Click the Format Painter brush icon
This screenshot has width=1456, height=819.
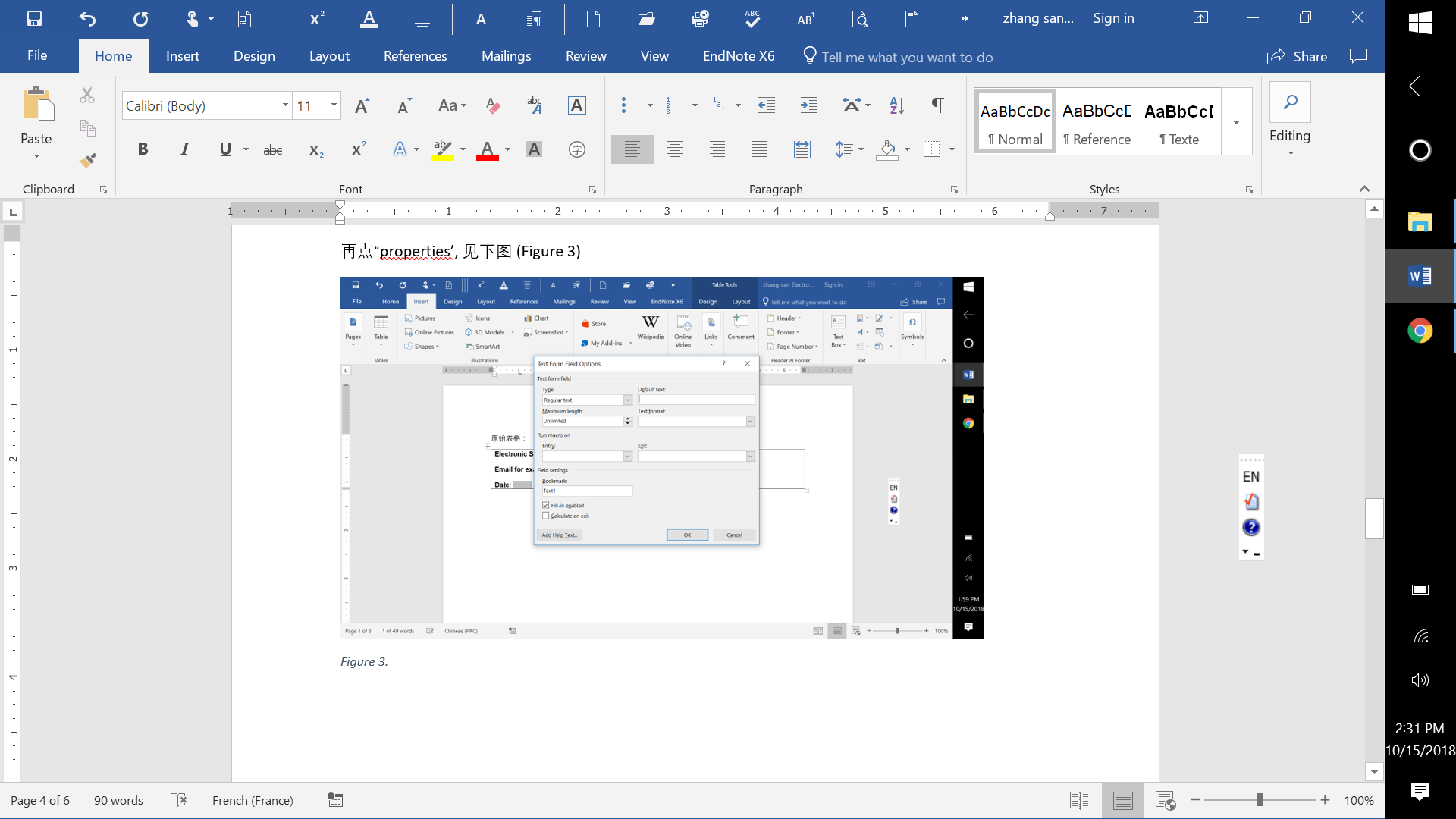click(x=88, y=160)
